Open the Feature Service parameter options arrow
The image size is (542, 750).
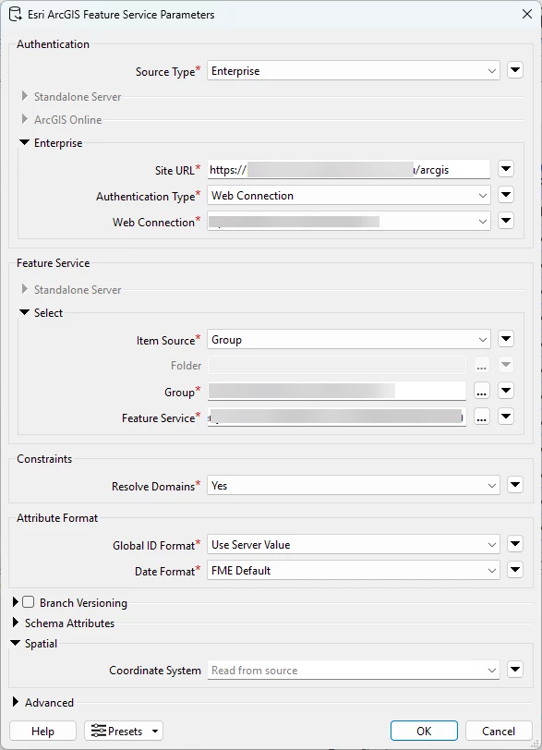[506, 417]
